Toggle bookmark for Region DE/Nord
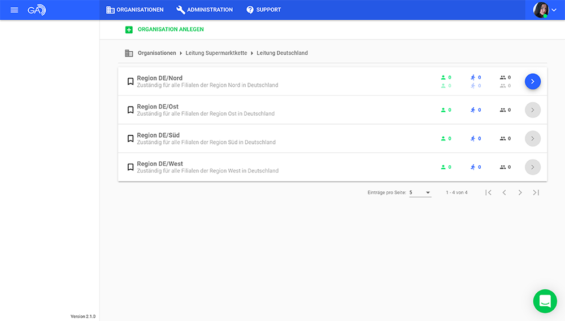The height and width of the screenshot is (321, 565). pyautogui.click(x=131, y=81)
